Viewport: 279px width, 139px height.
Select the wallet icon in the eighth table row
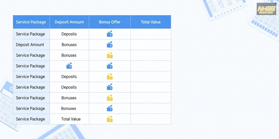pyautogui.click(x=110, y=108)
